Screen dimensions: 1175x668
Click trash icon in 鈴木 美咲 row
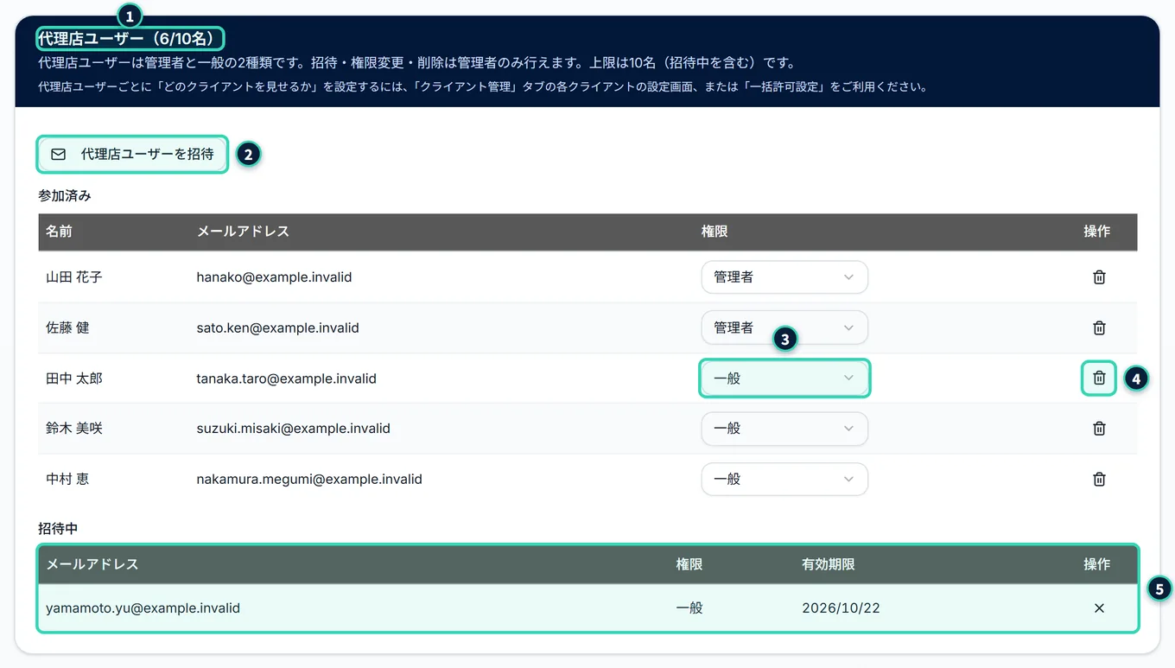pos(1099,429)
